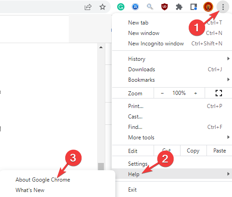This screenshot has height=197, width=232.
Task: Click the Copy button in Edit row
Action: (193, 151)
